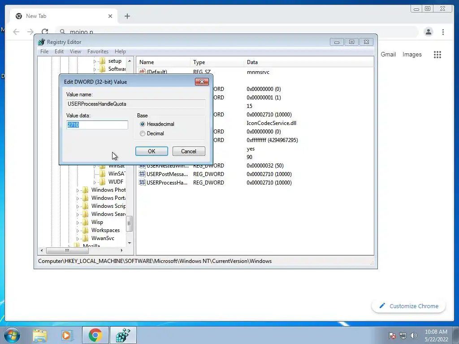
Task: Select the Wisp folder icon
Action: point(86,222)
